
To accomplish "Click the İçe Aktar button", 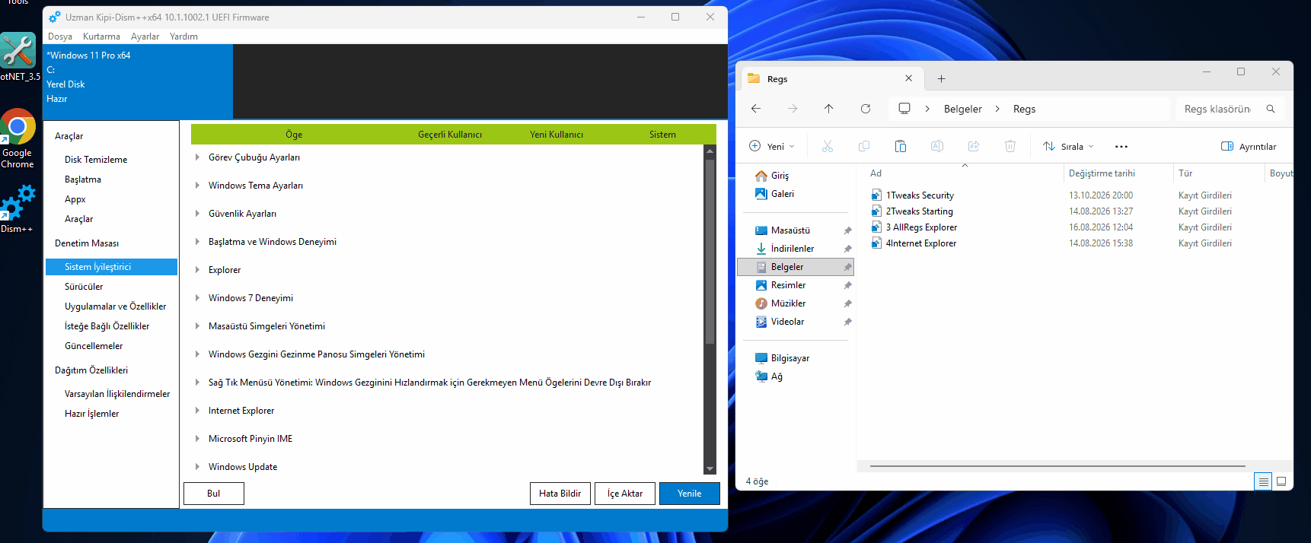I will click(625, 494).
